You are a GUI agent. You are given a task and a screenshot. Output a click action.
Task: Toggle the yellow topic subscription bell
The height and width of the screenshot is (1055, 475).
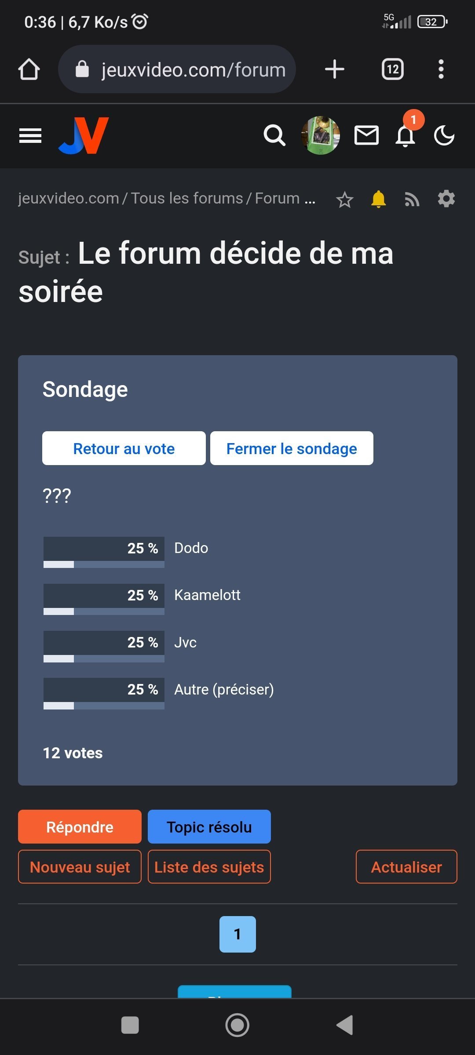pos(378,199)
